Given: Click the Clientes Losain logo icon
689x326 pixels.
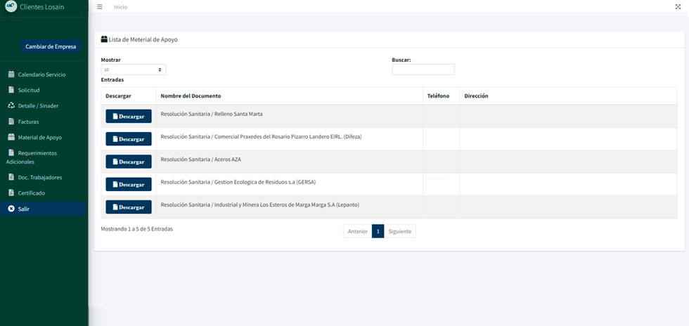Looking at the screenshot, I should [11, 6].
